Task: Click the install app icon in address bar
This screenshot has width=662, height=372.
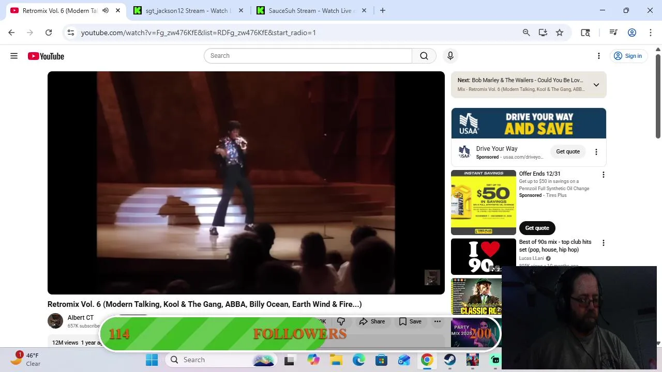Action: [x=543, y=33]
